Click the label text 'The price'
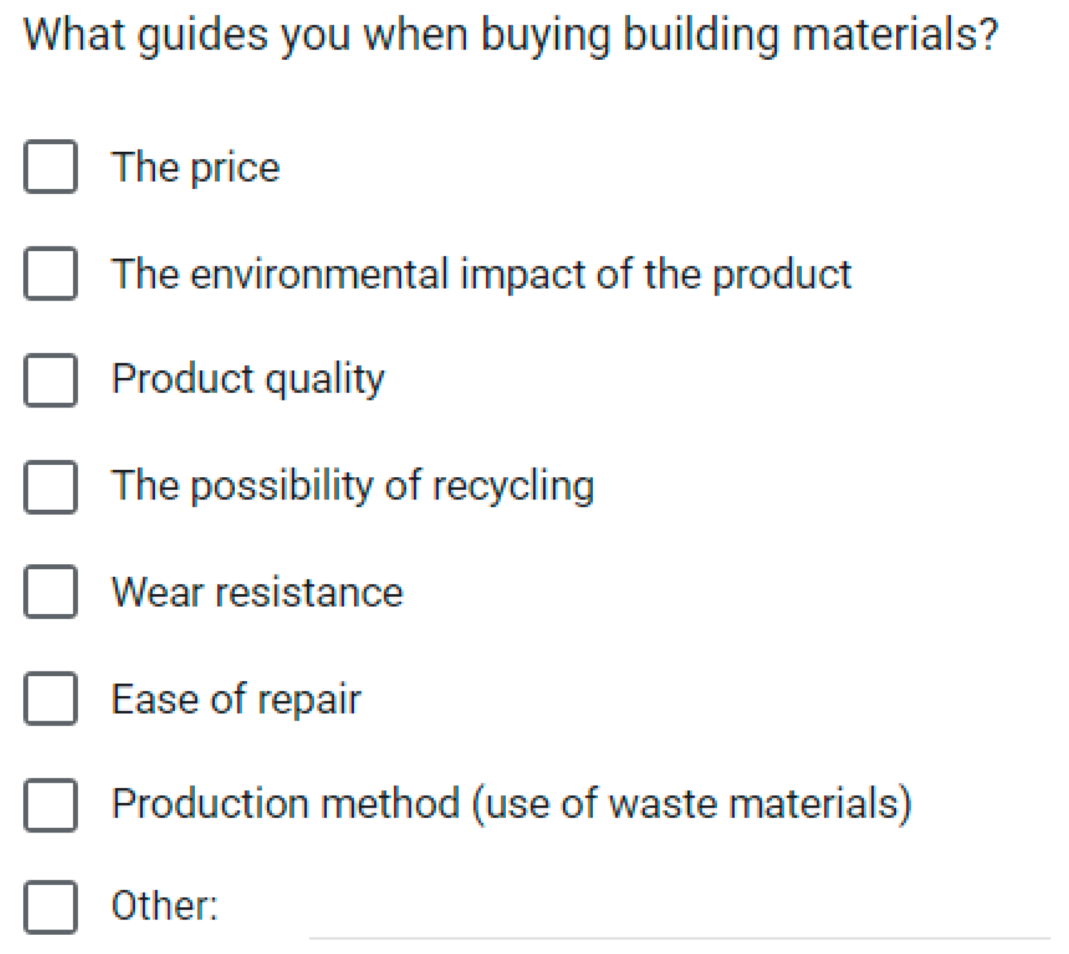Image resolution: width=1069 pixels, height=954 pixels. [x=196, y=167]
